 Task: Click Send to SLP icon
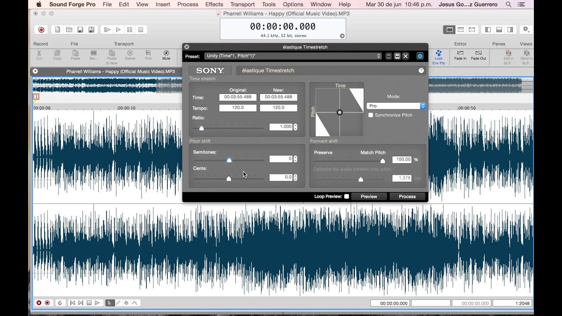tap(526, 57)
